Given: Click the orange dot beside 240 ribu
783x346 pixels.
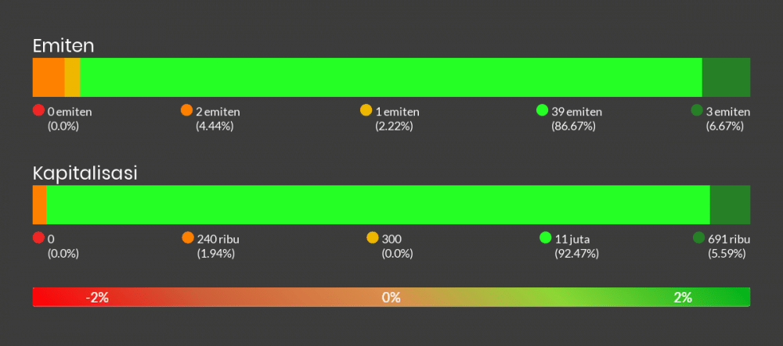Looking at the screenshot, I should 187,237.
